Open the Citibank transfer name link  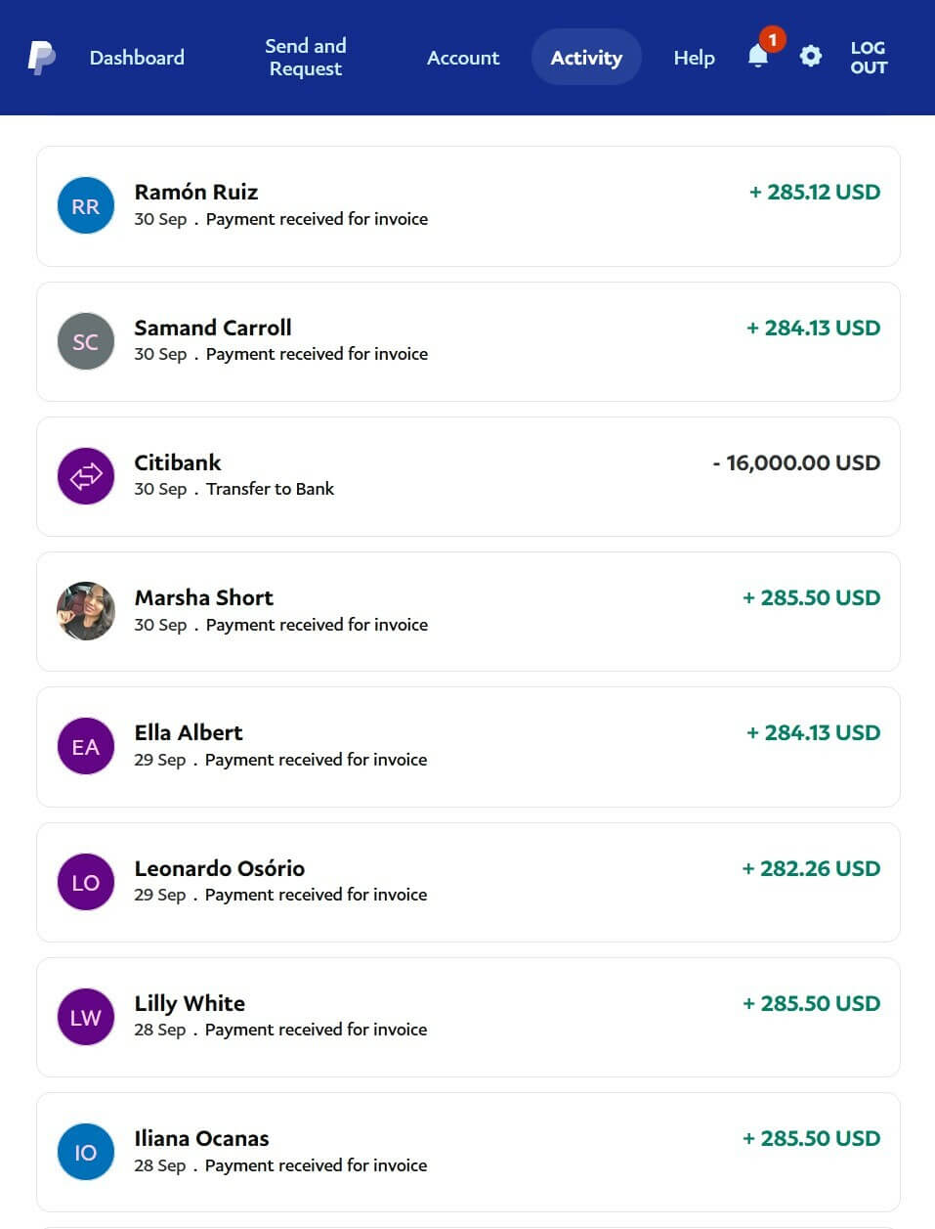(x=178, y=462)
